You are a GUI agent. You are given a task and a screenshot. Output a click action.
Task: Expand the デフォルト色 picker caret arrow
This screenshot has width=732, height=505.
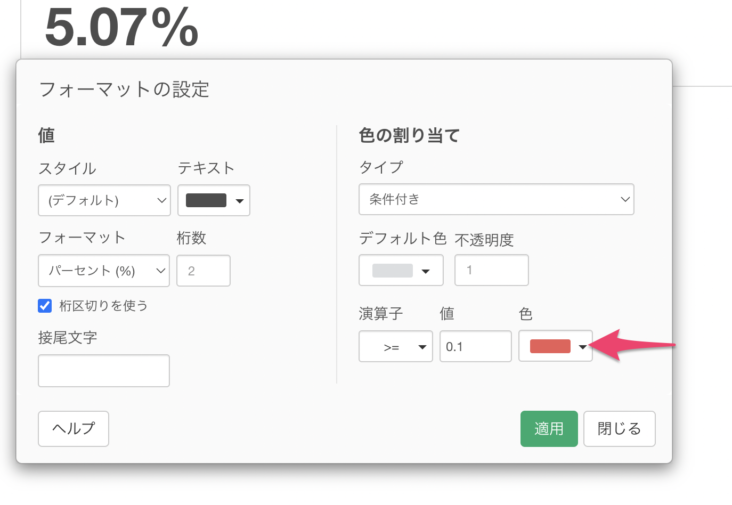(x=426, y=271)
